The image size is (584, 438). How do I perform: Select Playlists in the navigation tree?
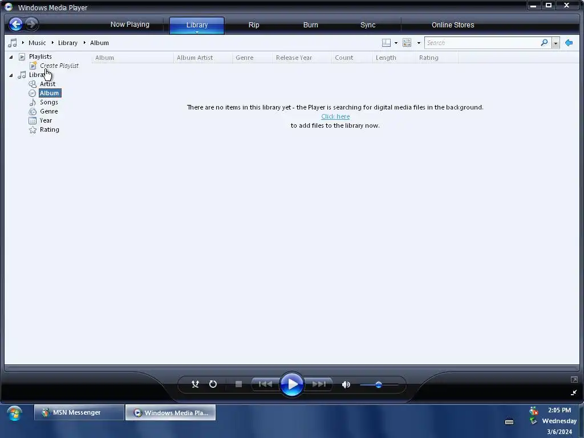click(40, 56)
